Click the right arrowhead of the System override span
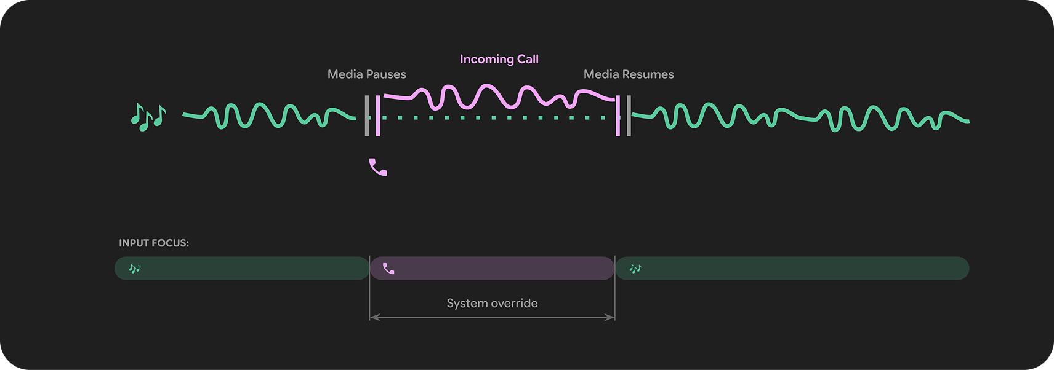Screen dimensions: 1054x370 coord(610,317)
